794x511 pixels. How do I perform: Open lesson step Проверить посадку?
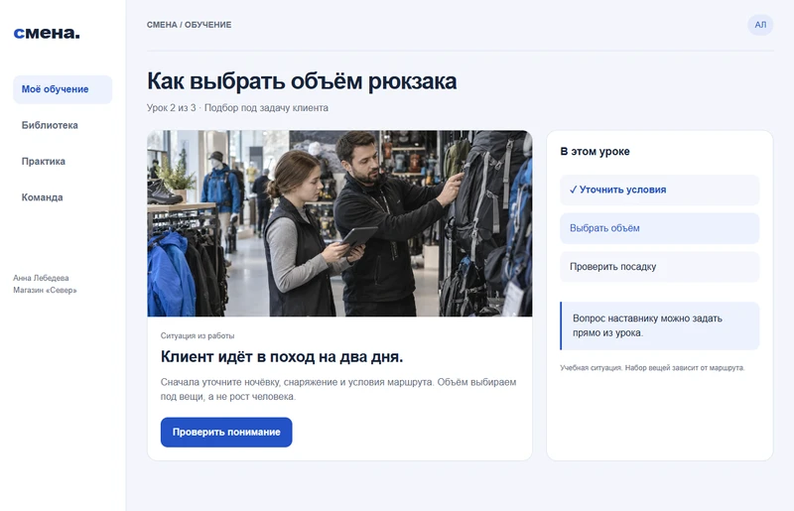coord(659,267)
